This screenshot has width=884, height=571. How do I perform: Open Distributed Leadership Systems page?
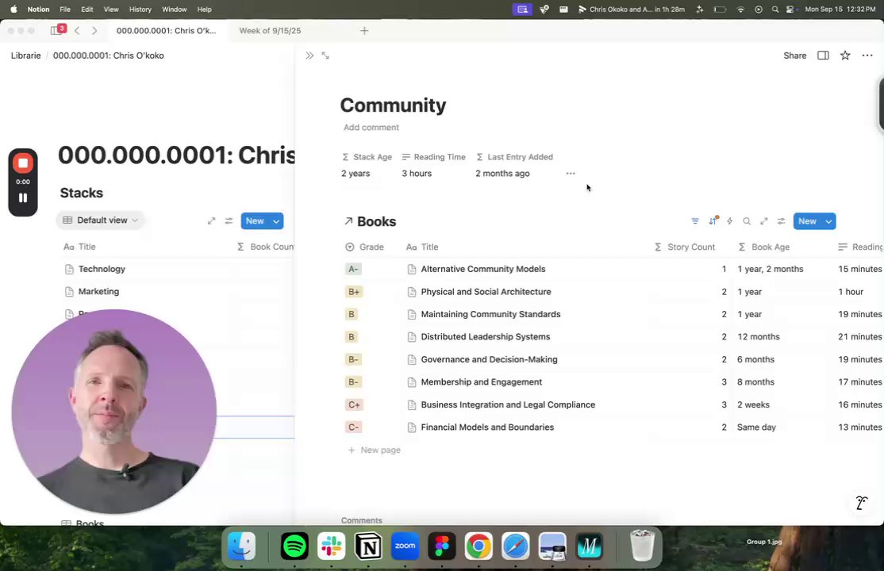click(486, 336)
